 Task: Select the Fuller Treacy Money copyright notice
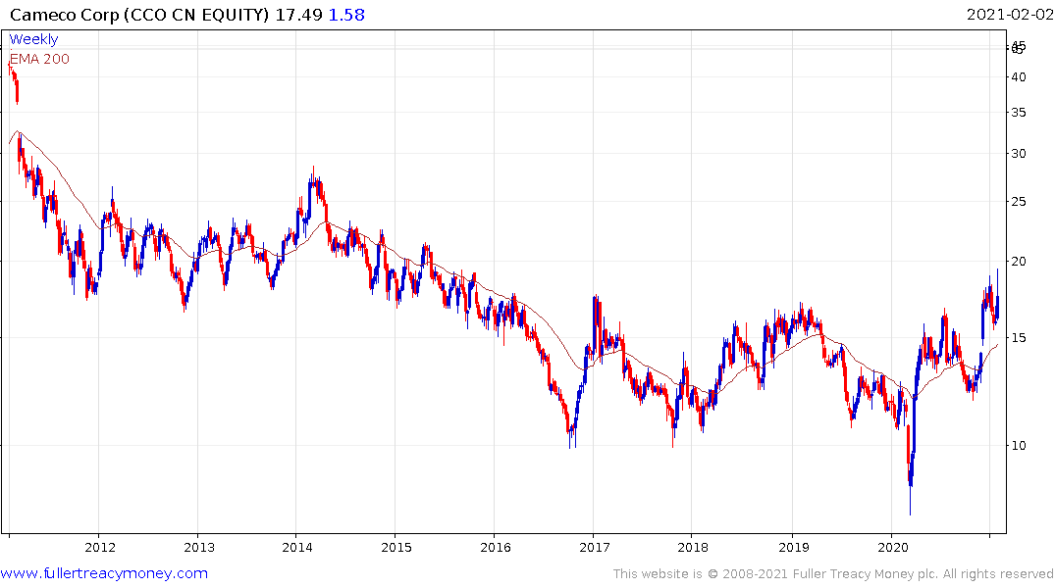pos(833,574)
